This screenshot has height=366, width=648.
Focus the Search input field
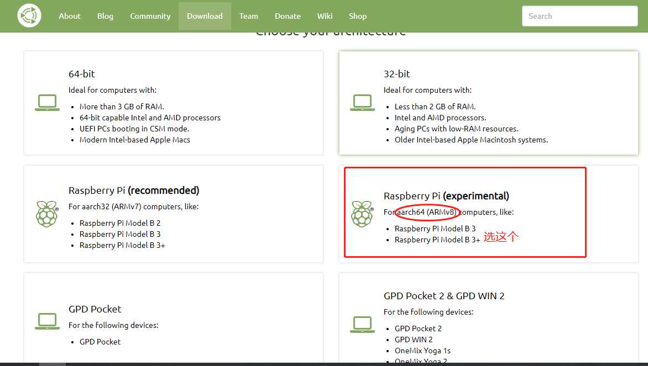tap(579, 16)
